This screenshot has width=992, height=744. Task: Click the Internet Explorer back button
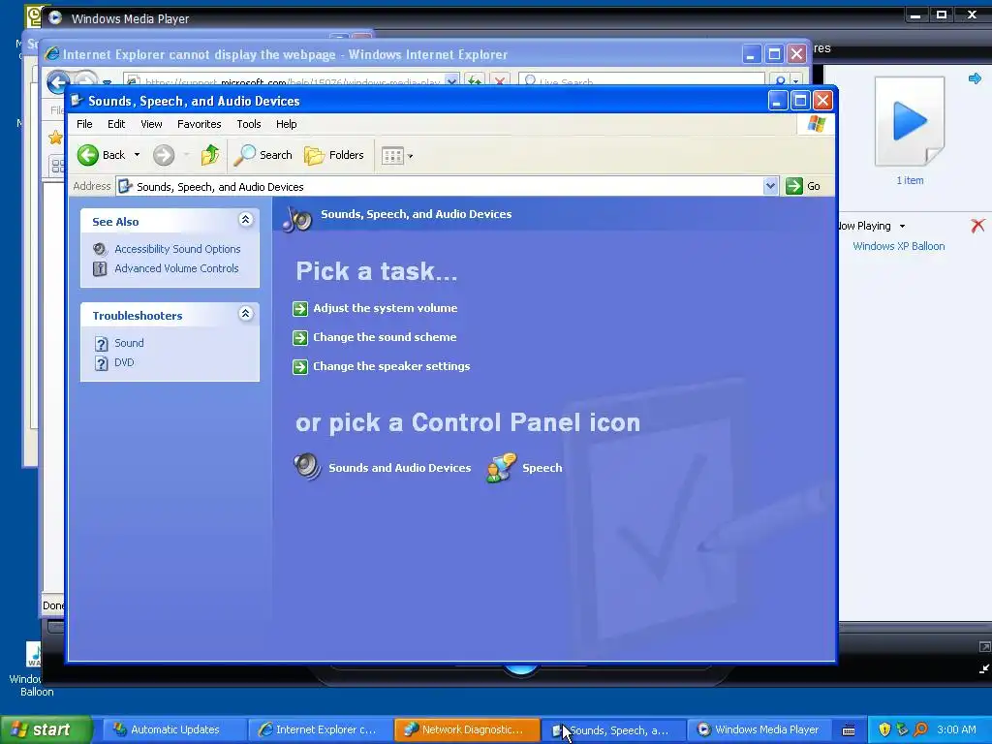(x=58, y=81)
